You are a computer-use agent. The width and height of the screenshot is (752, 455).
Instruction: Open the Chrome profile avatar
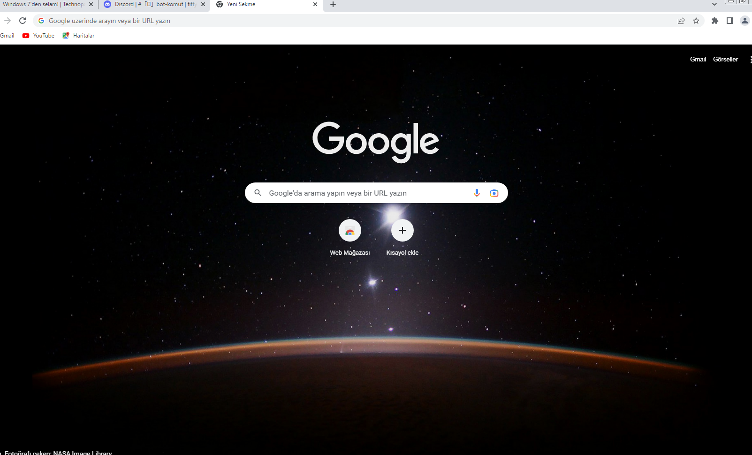pyautogui.click(x=744, y=21)
